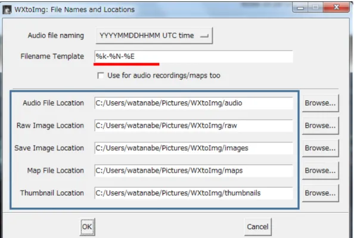
Task: Click the Thumbnail Location label
Action: pyautogui.click(x=52, y=193)
